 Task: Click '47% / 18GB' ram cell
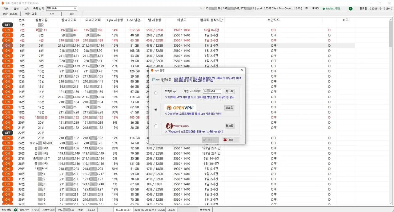155,169
